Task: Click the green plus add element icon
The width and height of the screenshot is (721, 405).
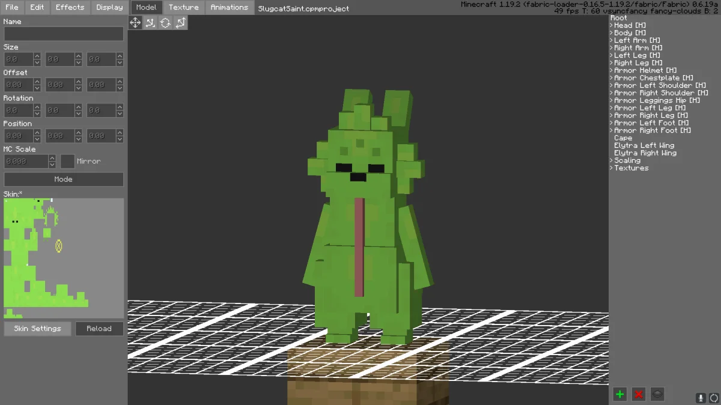Action: 620,394
